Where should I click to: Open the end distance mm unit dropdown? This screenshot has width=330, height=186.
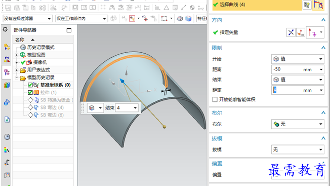pos(321,90)
